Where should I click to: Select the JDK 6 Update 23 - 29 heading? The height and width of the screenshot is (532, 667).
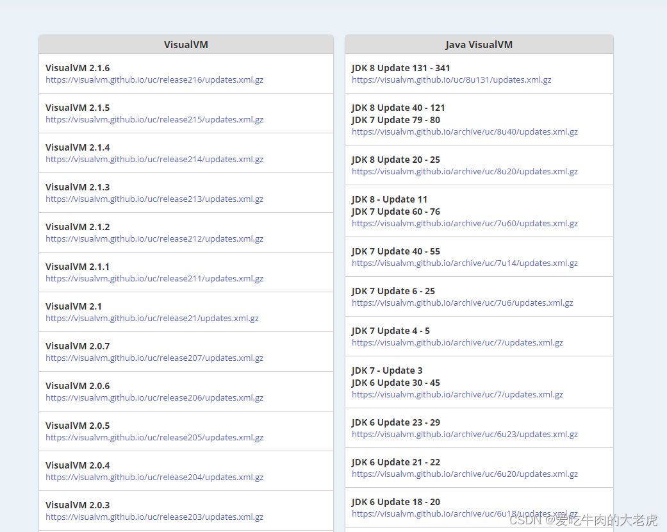(395, 422)
